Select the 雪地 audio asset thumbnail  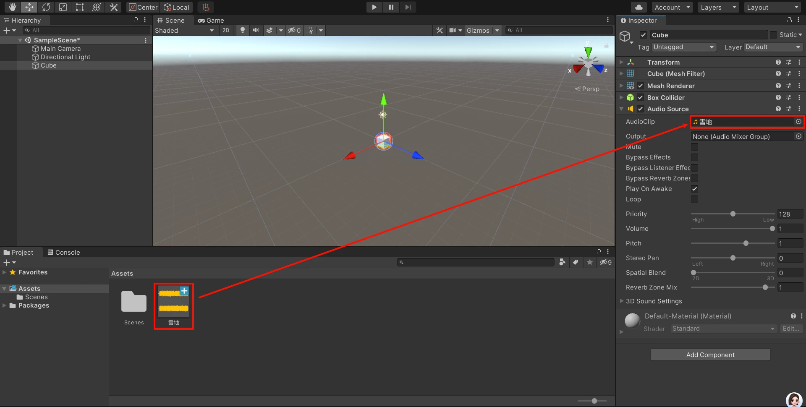173,302
